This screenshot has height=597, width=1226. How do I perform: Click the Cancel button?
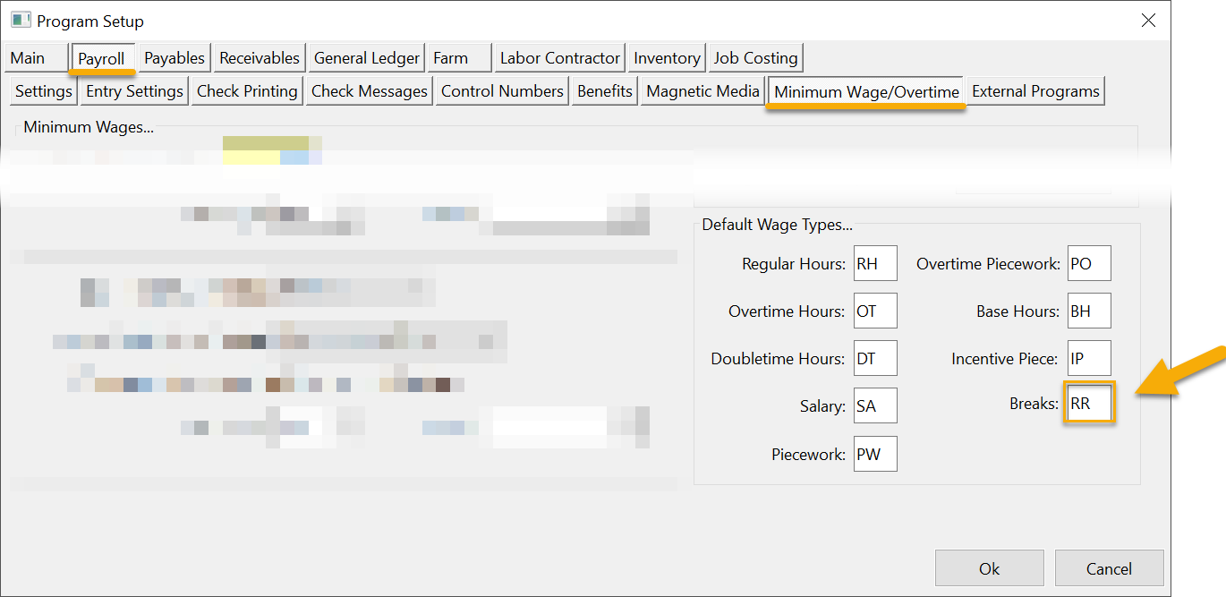pyautogui.click(x=1109, y=568)
